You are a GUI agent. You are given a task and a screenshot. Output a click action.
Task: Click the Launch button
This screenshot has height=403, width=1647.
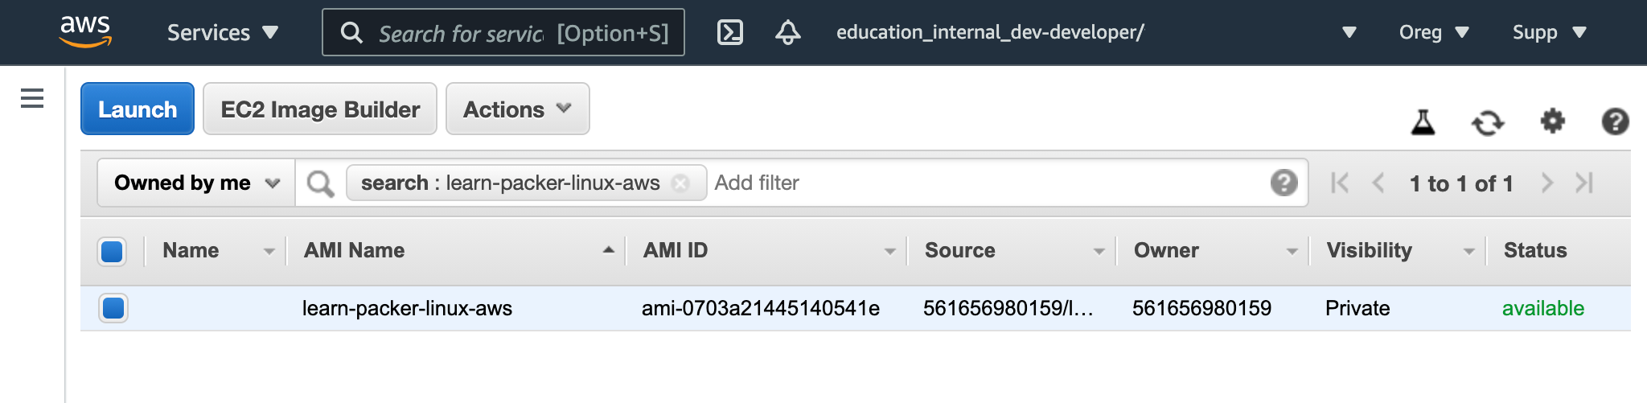[138, 109]
